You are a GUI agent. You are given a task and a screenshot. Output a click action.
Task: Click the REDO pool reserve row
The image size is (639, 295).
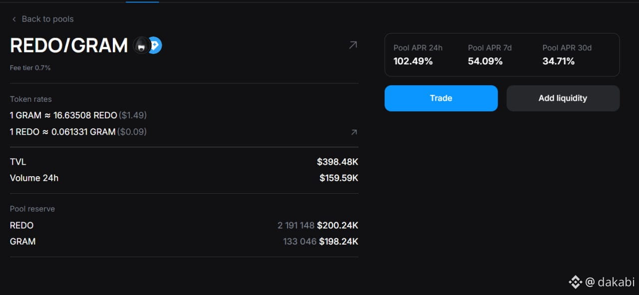click(x=184, y=226)
